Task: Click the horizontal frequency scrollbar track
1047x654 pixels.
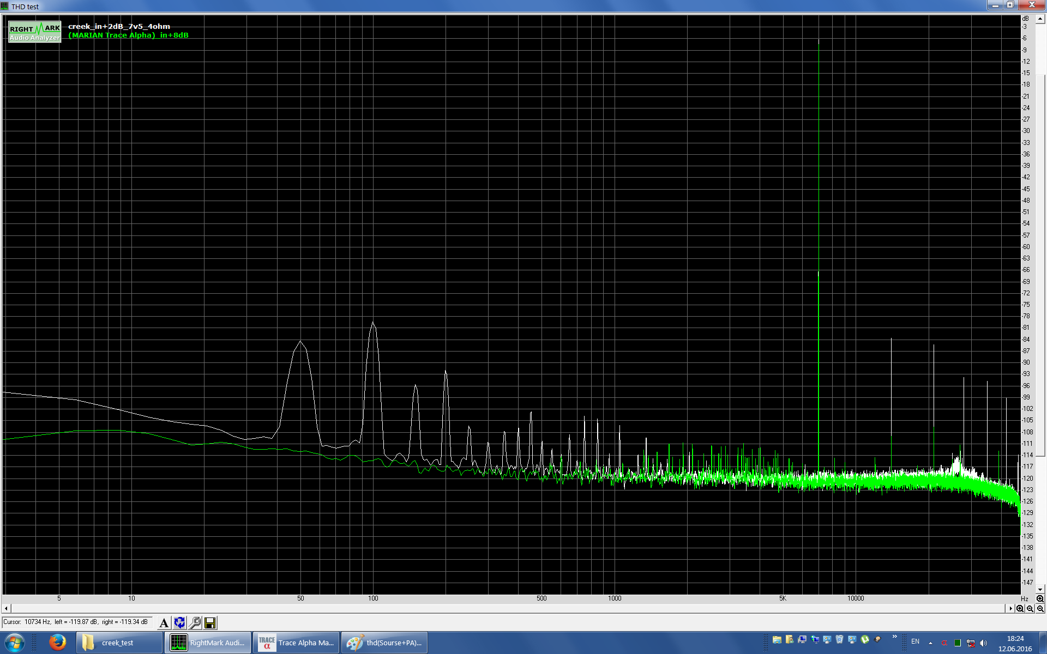Action: click(x=508, y=608)
